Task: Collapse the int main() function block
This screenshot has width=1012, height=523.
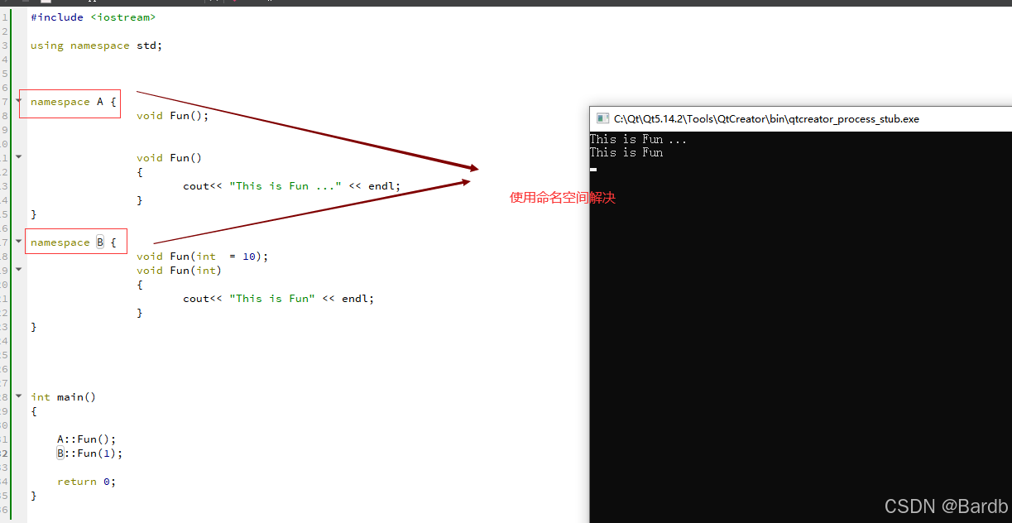Action: pos(18,396)
